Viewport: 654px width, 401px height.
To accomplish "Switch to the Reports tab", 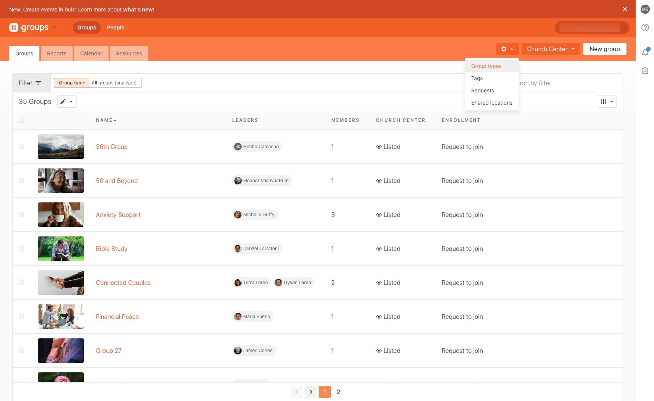I will [x=57, y=53].
